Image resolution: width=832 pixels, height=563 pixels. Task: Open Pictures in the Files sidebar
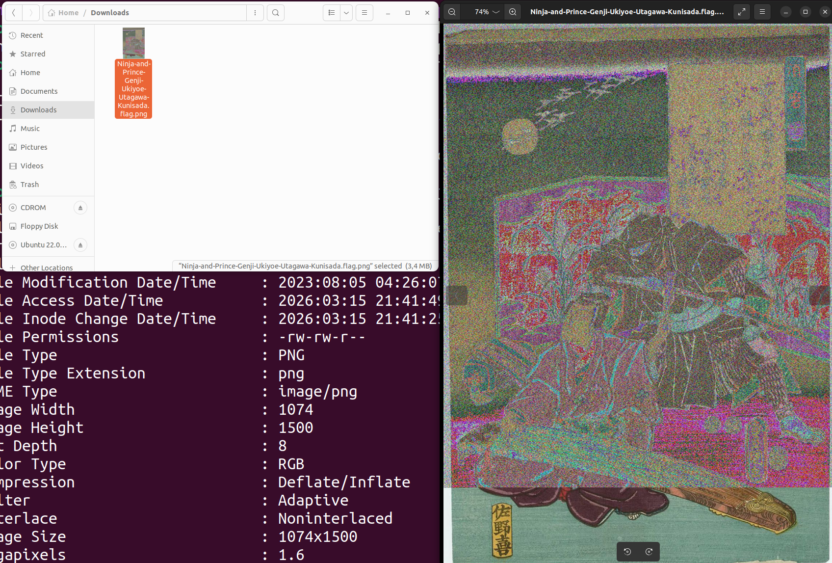coord(48,147)
